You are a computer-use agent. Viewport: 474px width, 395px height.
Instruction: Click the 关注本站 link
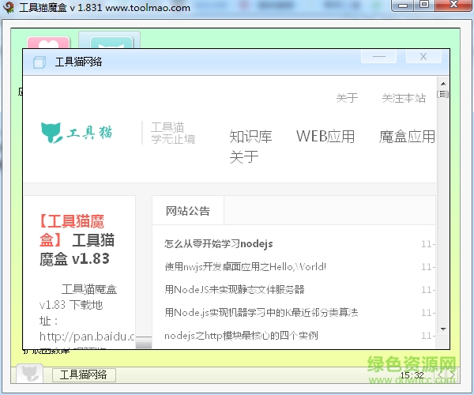tap(404, 98)
